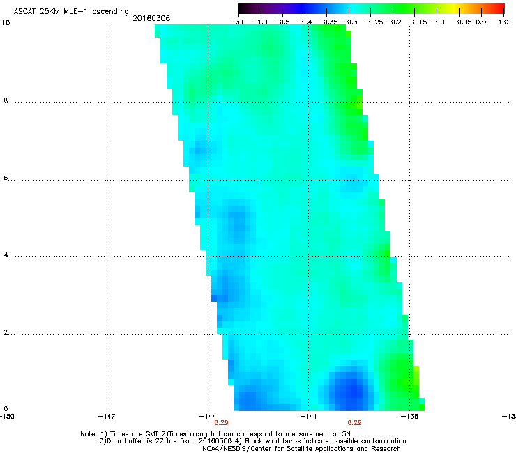Viewport: 516px width, 453px height.
Task: Click the "-1.0" color scale label
Action: pos(259,22)
